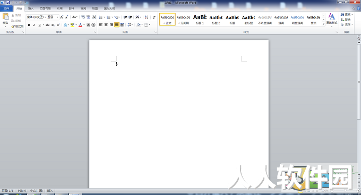Viewport: 361px width, 195px height.
Task: Apply yellow text highlight color
Action: tap(73, 25)
